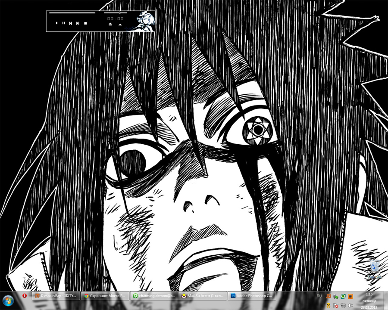Click orange music notes tray icon
This screenshot has height=310, width=388.
(x=329, y=296)
